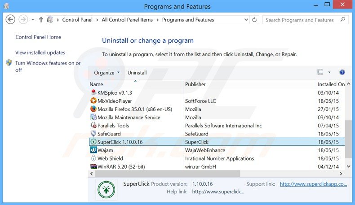355x205 pixels.
Task: Expand the All Control Panel Items breadcrumb arrow
Action: [158, 20]
